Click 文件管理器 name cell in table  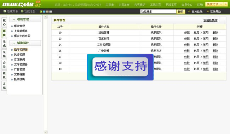(x=104, y=45)
